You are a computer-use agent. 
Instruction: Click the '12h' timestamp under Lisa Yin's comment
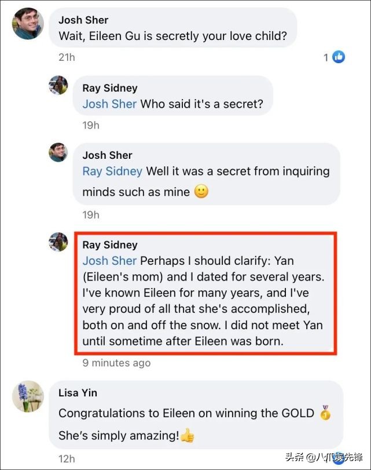click(x=67, y=459)
